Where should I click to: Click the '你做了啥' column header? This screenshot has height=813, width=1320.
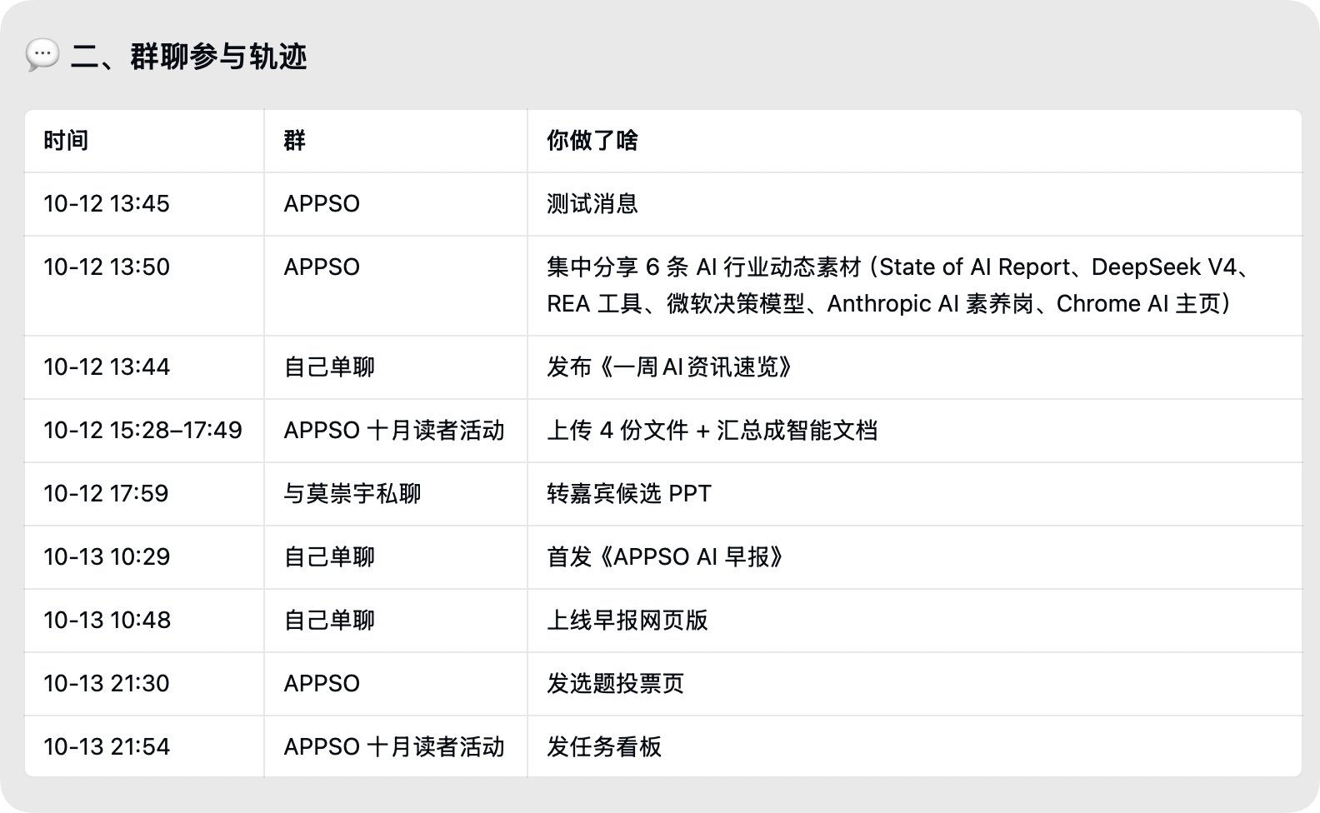592,141
